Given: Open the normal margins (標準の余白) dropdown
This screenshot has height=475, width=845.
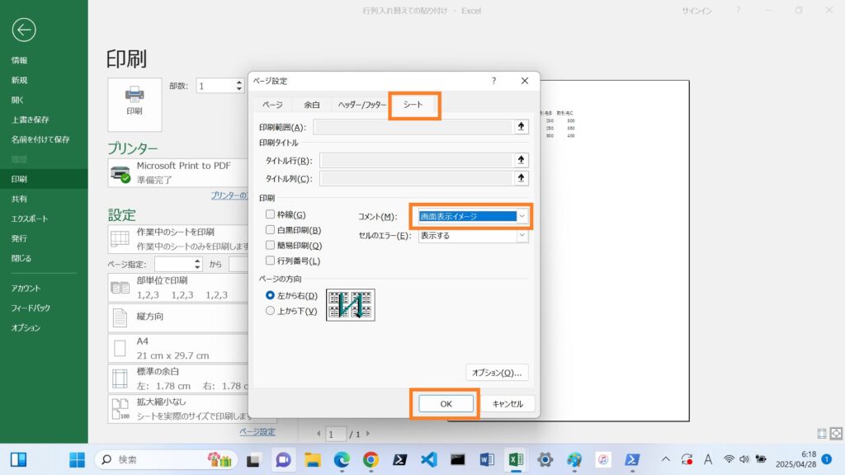Looking at the screenshot, I should [x=178, y=379].
